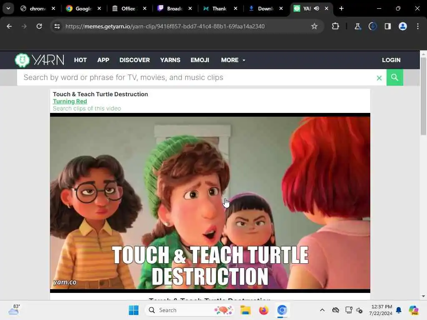Submit search with green magnifier button
Viewport: 427px width, 320px height.
click(394, 77)
